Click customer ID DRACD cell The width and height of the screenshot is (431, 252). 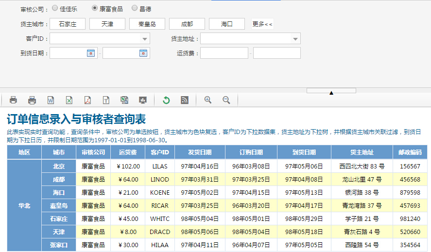coord(160,232)
